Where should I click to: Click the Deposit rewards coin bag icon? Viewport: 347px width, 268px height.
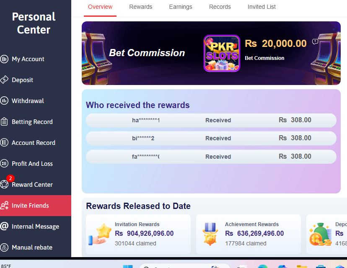(320, 234)
